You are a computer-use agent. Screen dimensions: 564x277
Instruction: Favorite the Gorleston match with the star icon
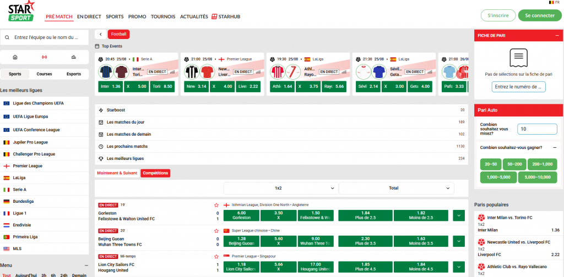coord(216,205)
